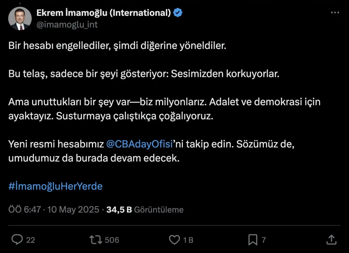Image resolution: width=349 pixels, height=253 pixels.
Task: Click the retweet arrows icon
Action: 96,240
